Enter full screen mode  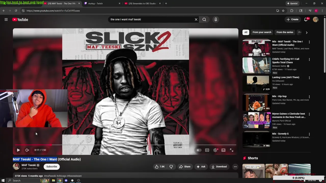(x=232, y=150)
